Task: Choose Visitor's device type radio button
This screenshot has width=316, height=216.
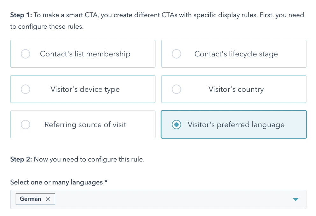Action: tap(25, 89)
